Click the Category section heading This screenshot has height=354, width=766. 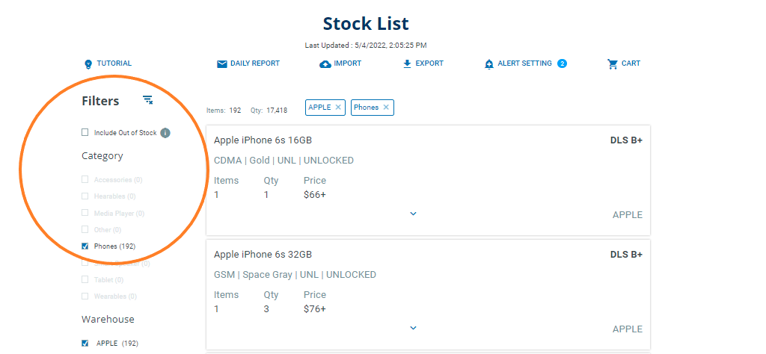(x=102, y=156)
